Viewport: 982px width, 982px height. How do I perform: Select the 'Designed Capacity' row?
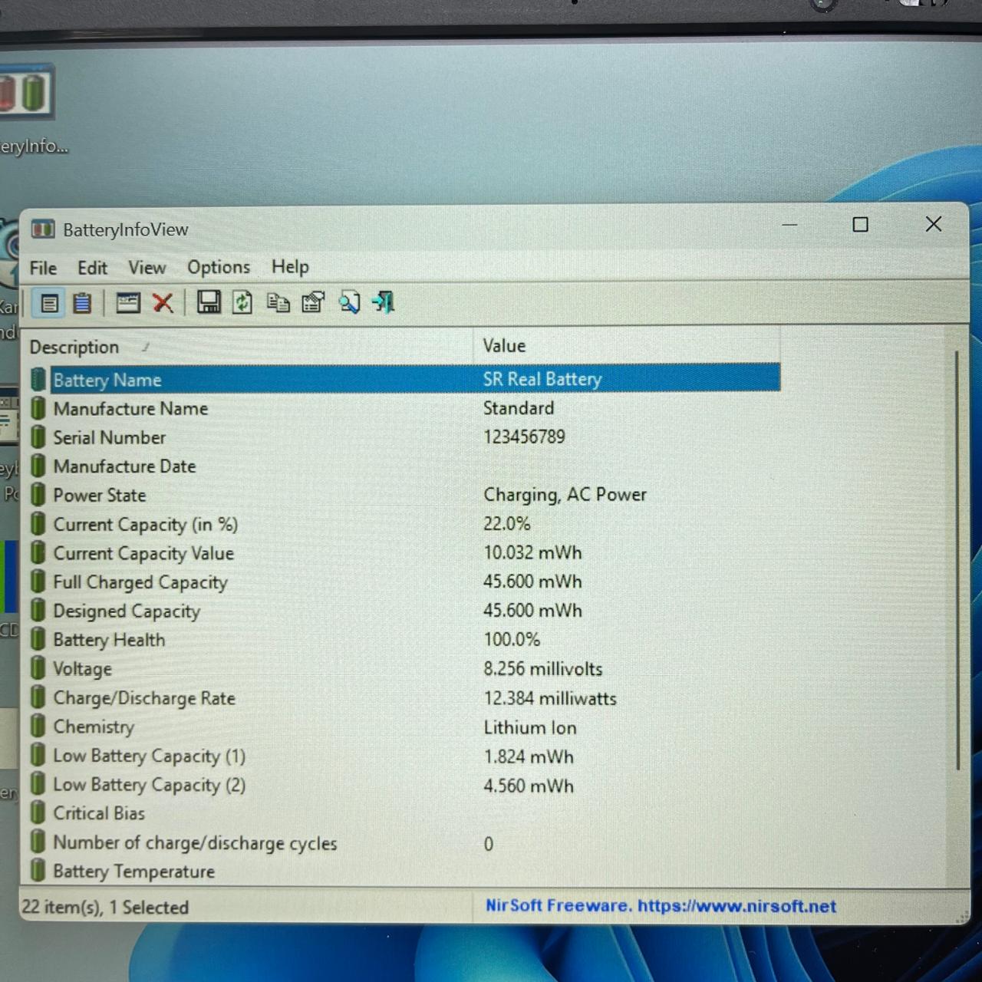405,611
